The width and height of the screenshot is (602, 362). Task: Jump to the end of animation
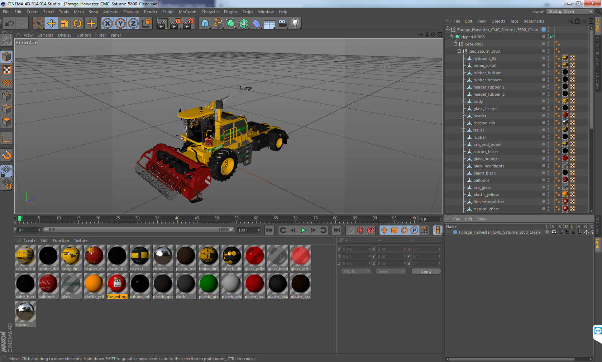[x=337, y=230]
